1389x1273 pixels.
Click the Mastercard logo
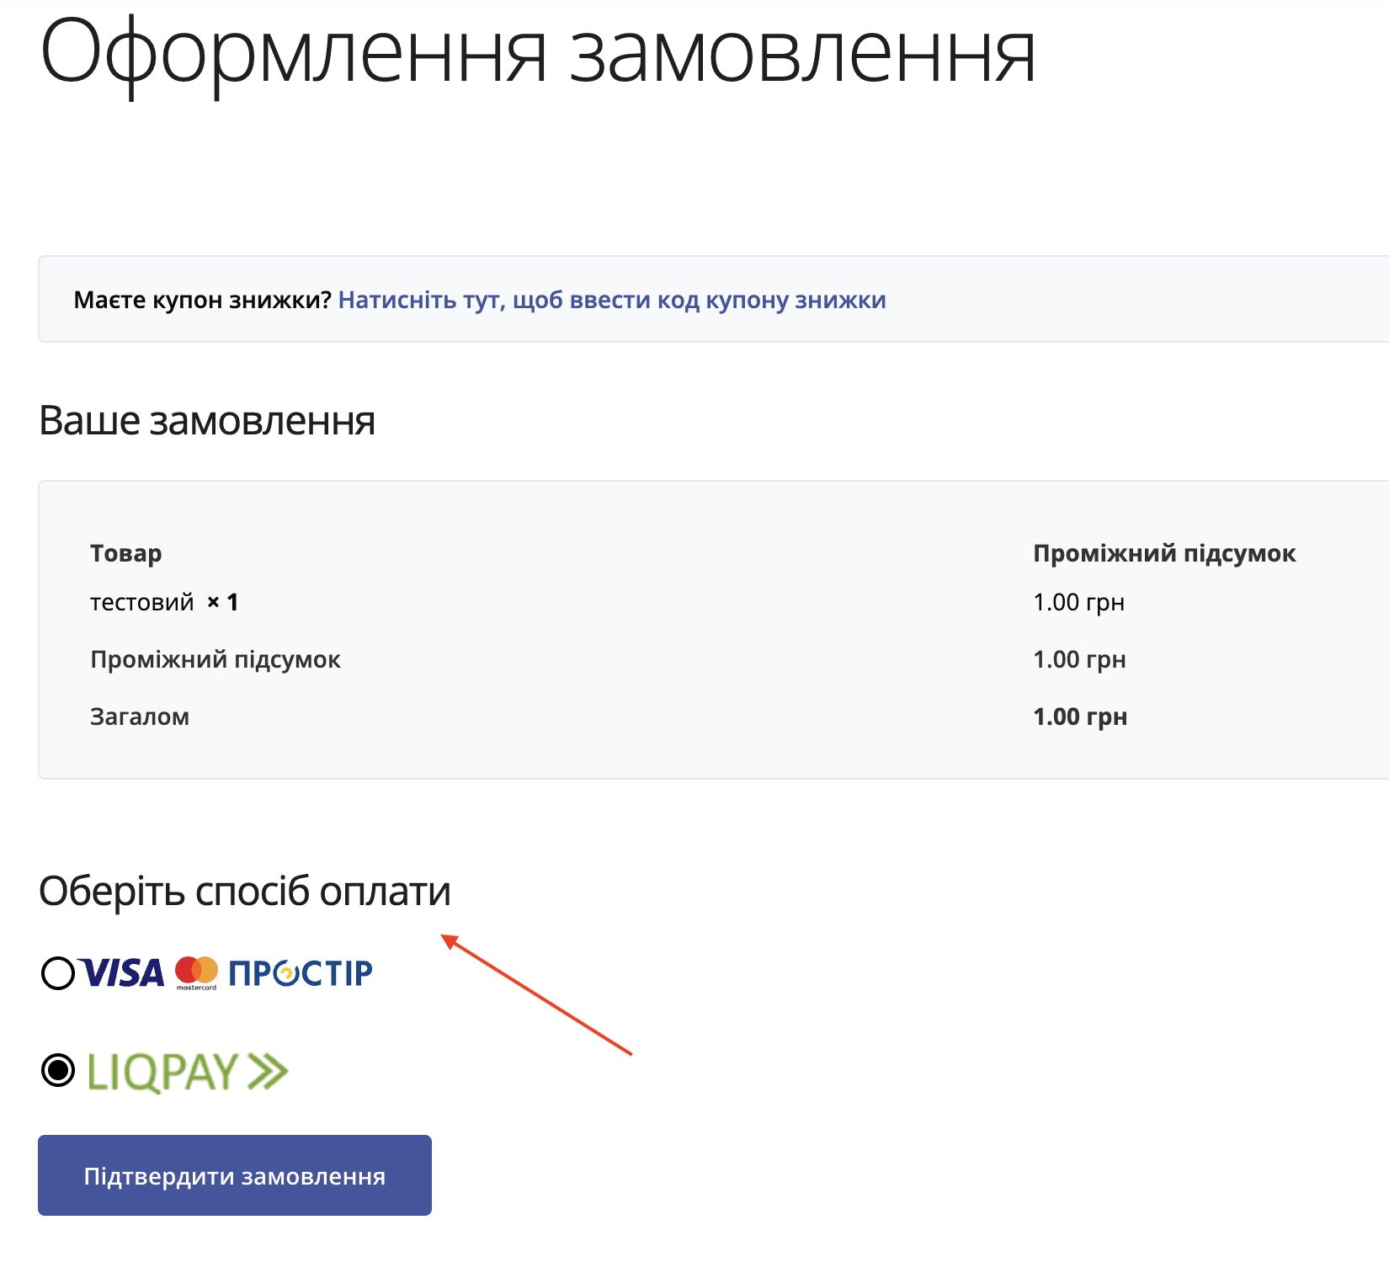tap(196, 972)
